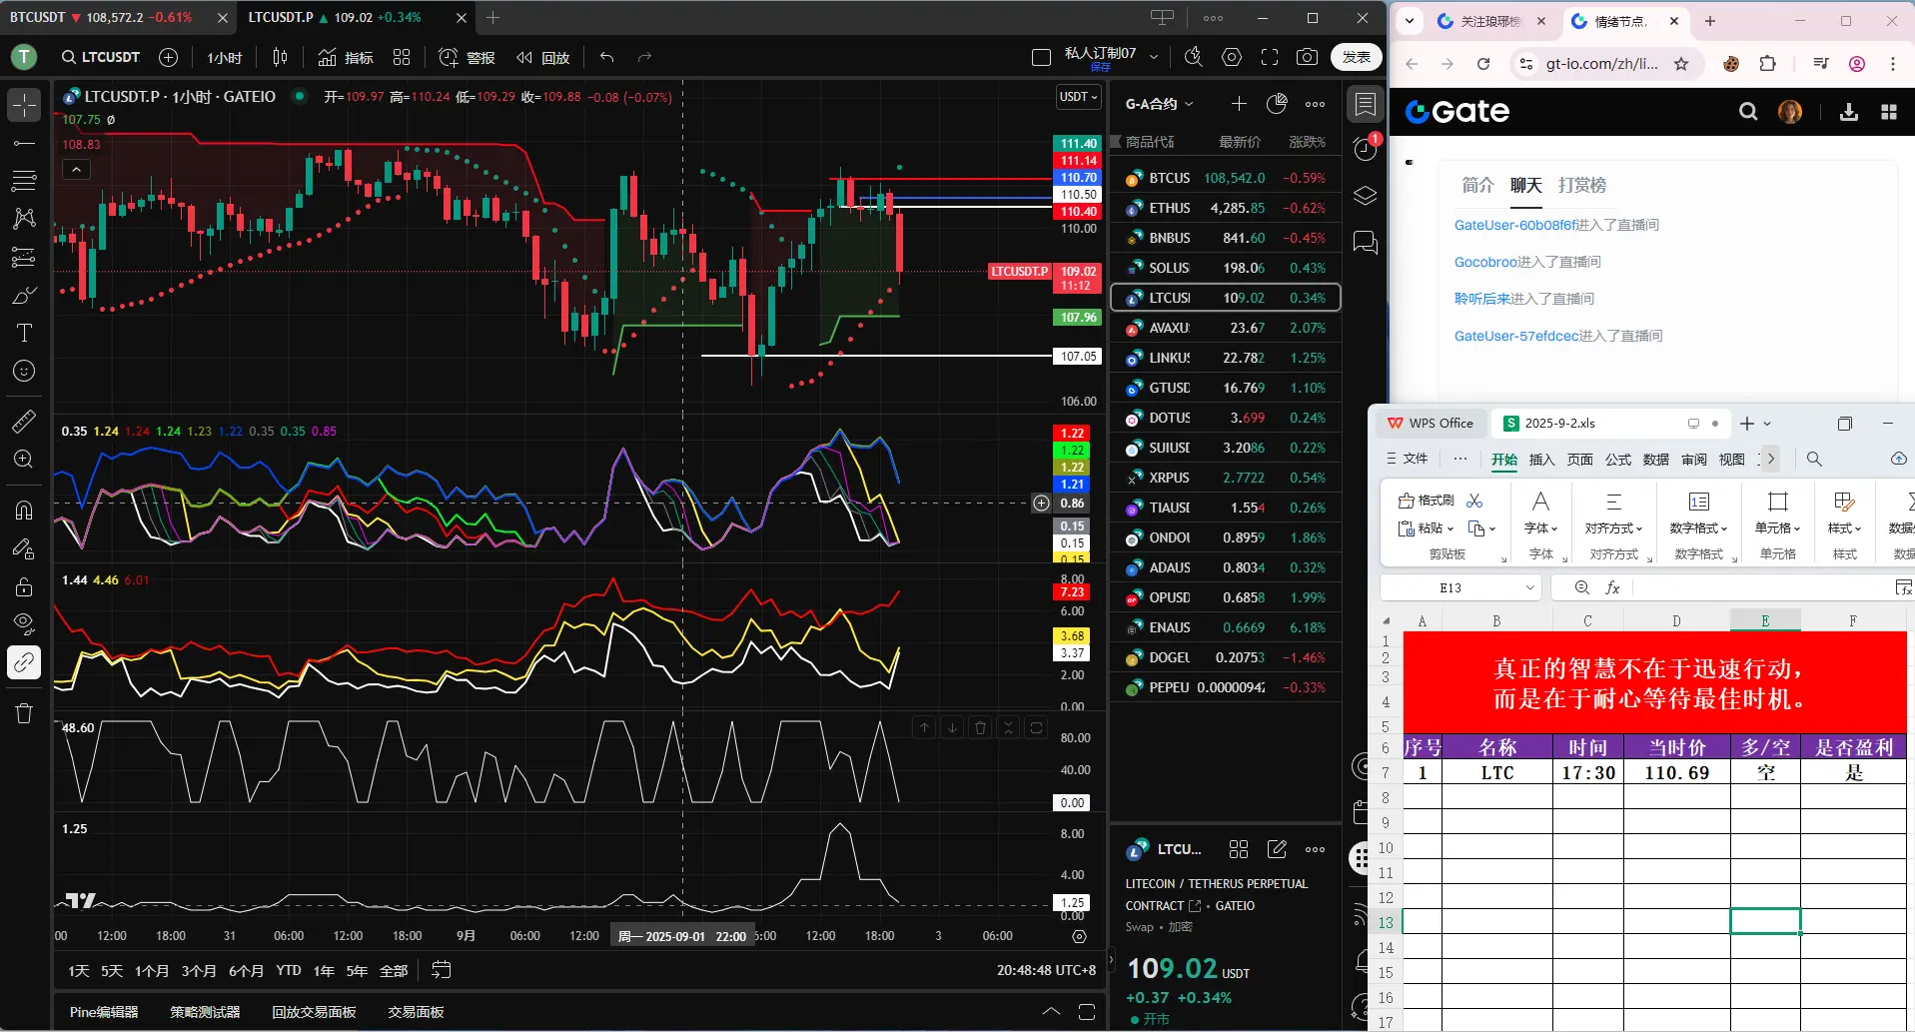Select SOLUSDT row in watchlist
Image resolution: width=1915 pixels, height=1032 pixels.
point(1226,268)
